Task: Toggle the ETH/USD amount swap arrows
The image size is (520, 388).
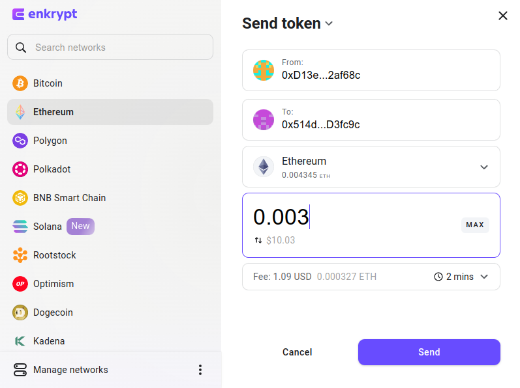Action: coord(258,240)
